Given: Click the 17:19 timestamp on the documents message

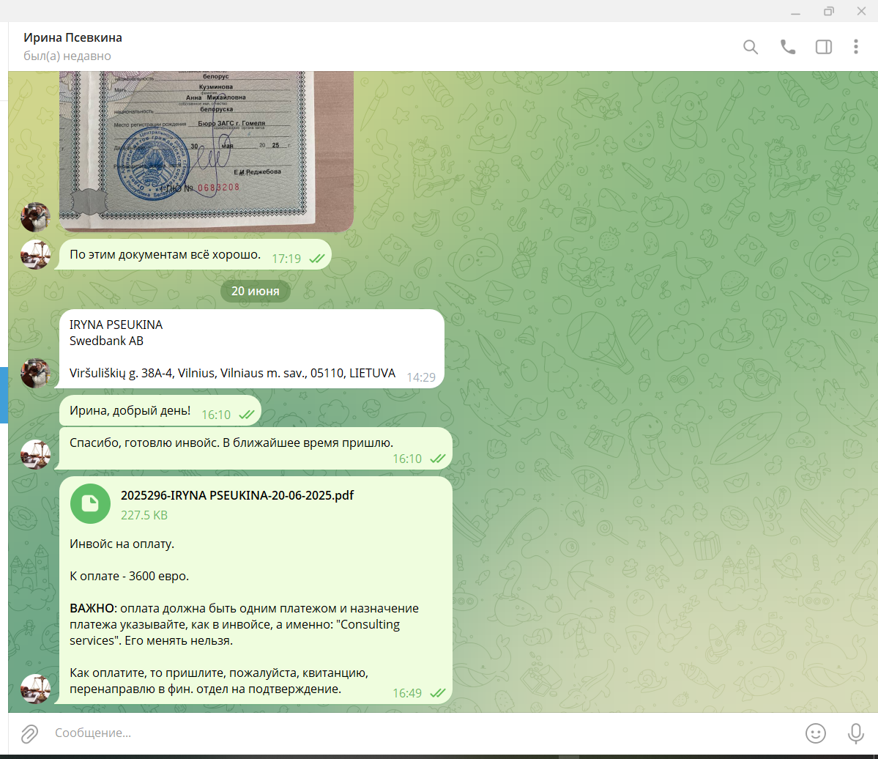Looking at the screenshot, I should pyautogui.click(x=286, y=259).
